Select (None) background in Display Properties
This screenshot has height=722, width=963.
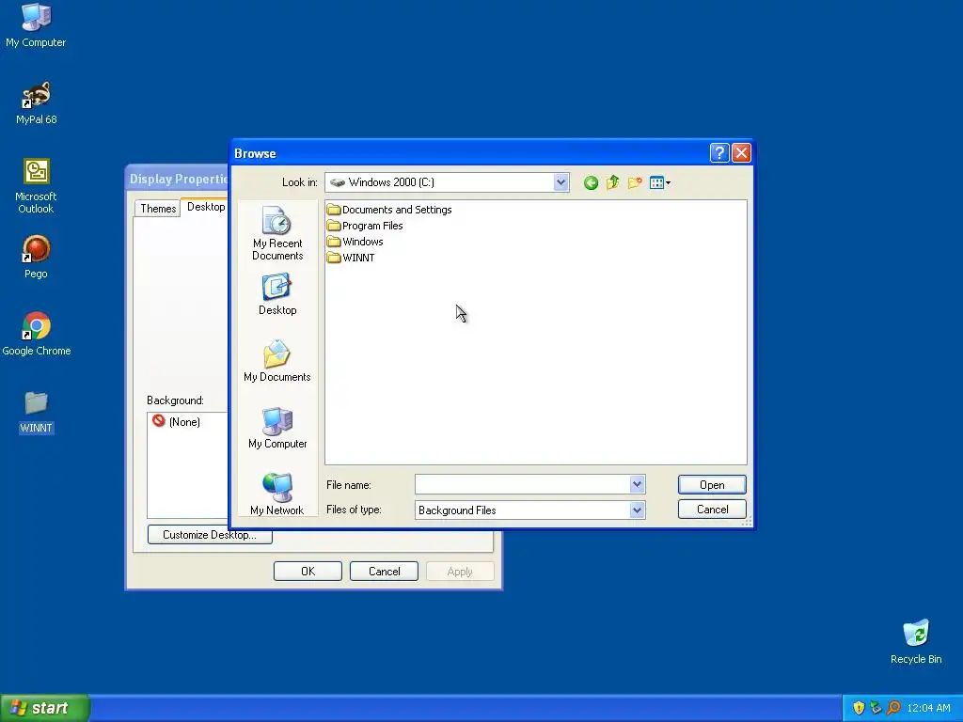tap(176, 422)
